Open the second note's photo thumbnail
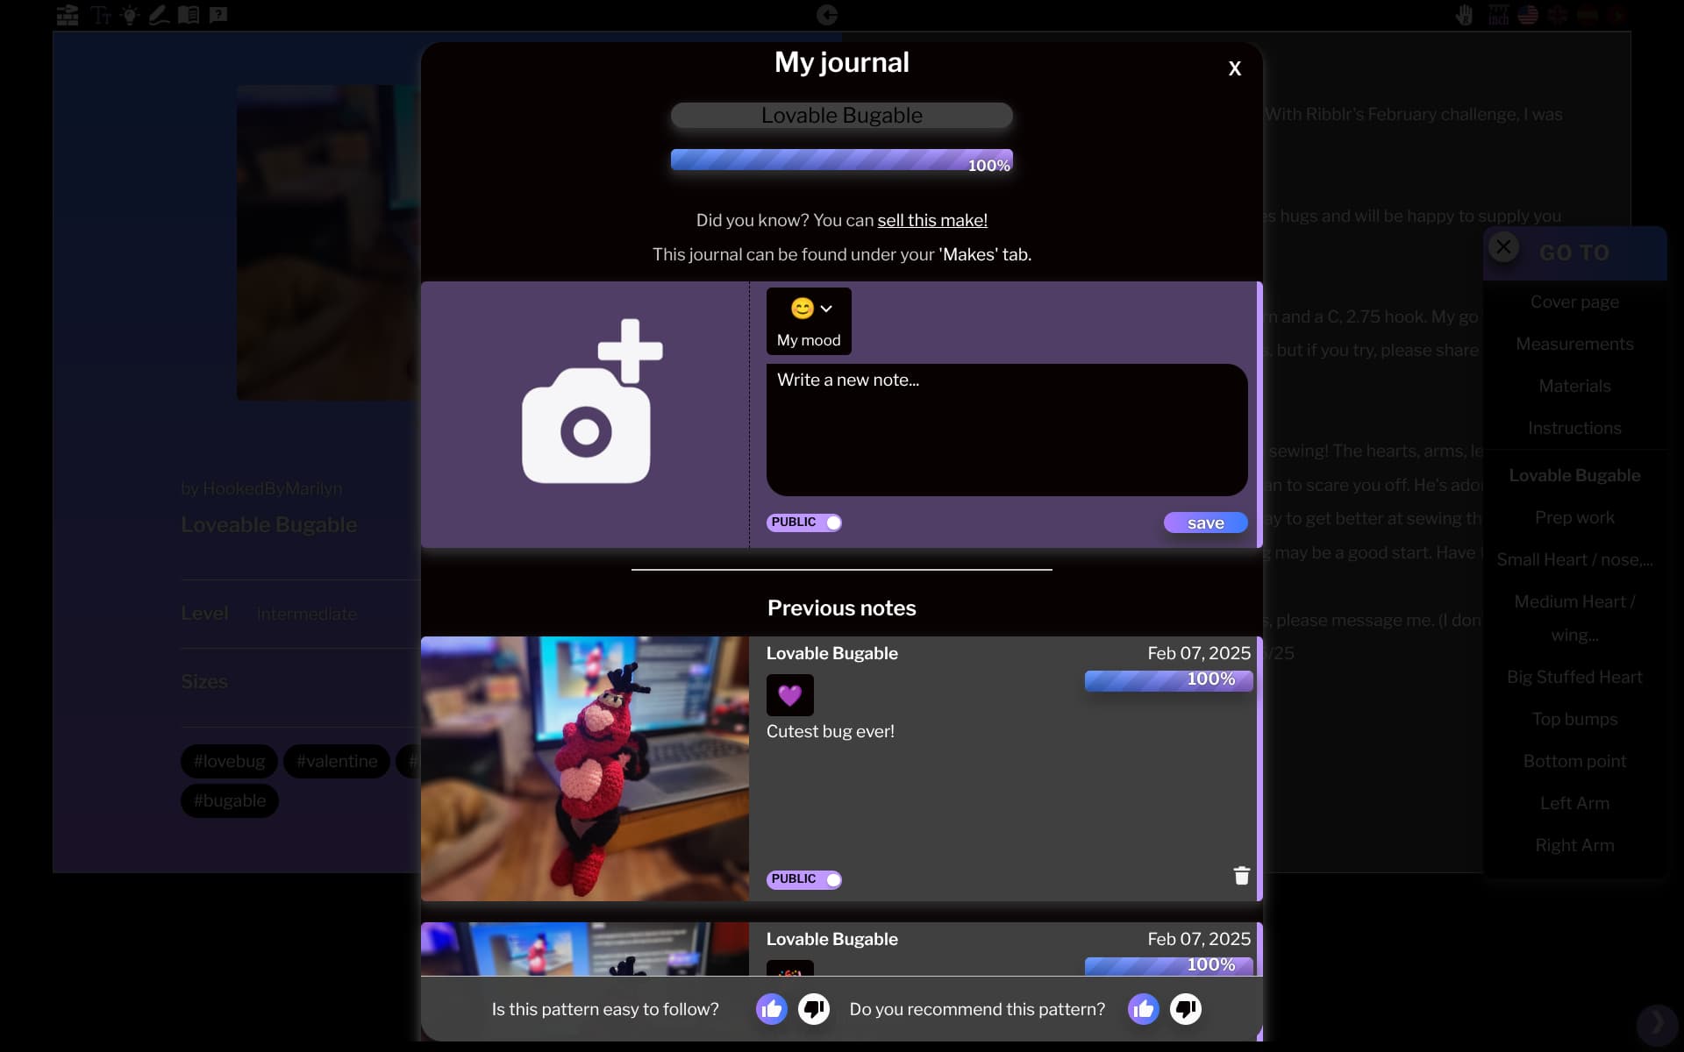 (585, 949)
